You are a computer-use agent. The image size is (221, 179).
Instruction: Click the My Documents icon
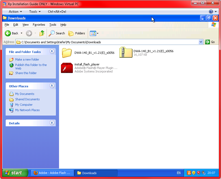[11, 94]
